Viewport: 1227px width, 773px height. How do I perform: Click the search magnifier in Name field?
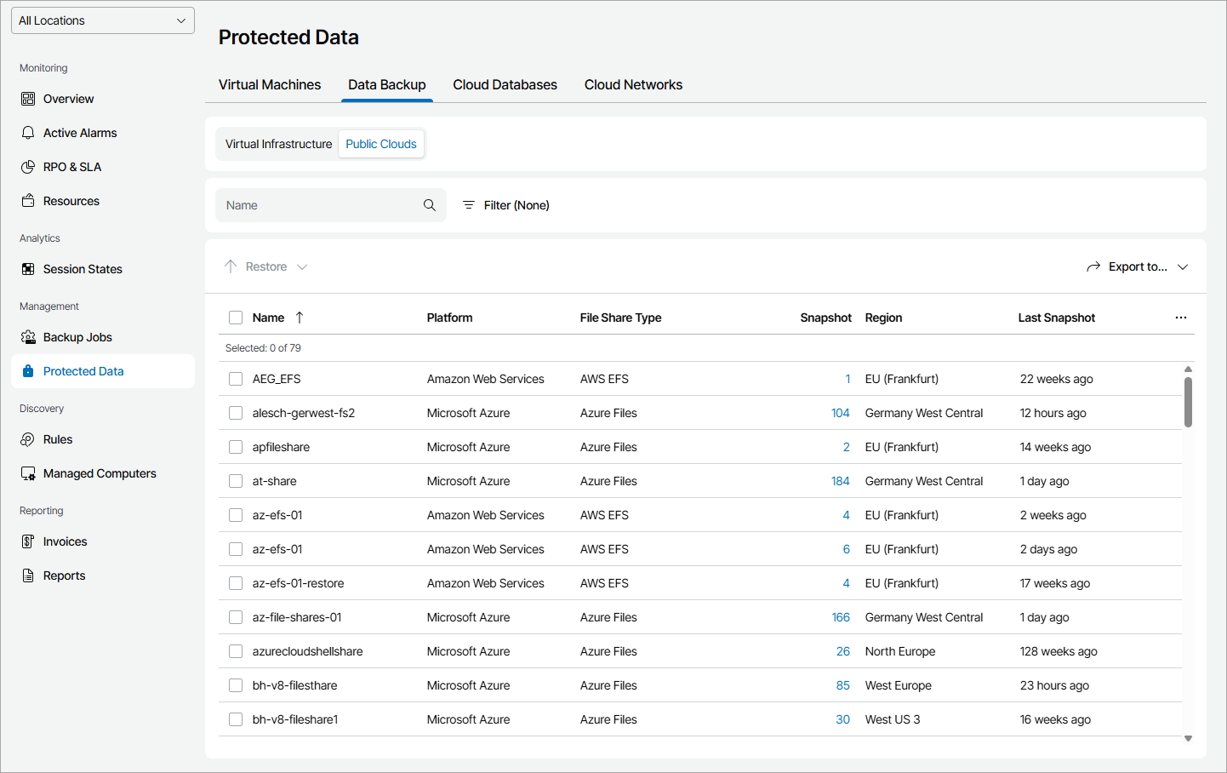(430, 205)
